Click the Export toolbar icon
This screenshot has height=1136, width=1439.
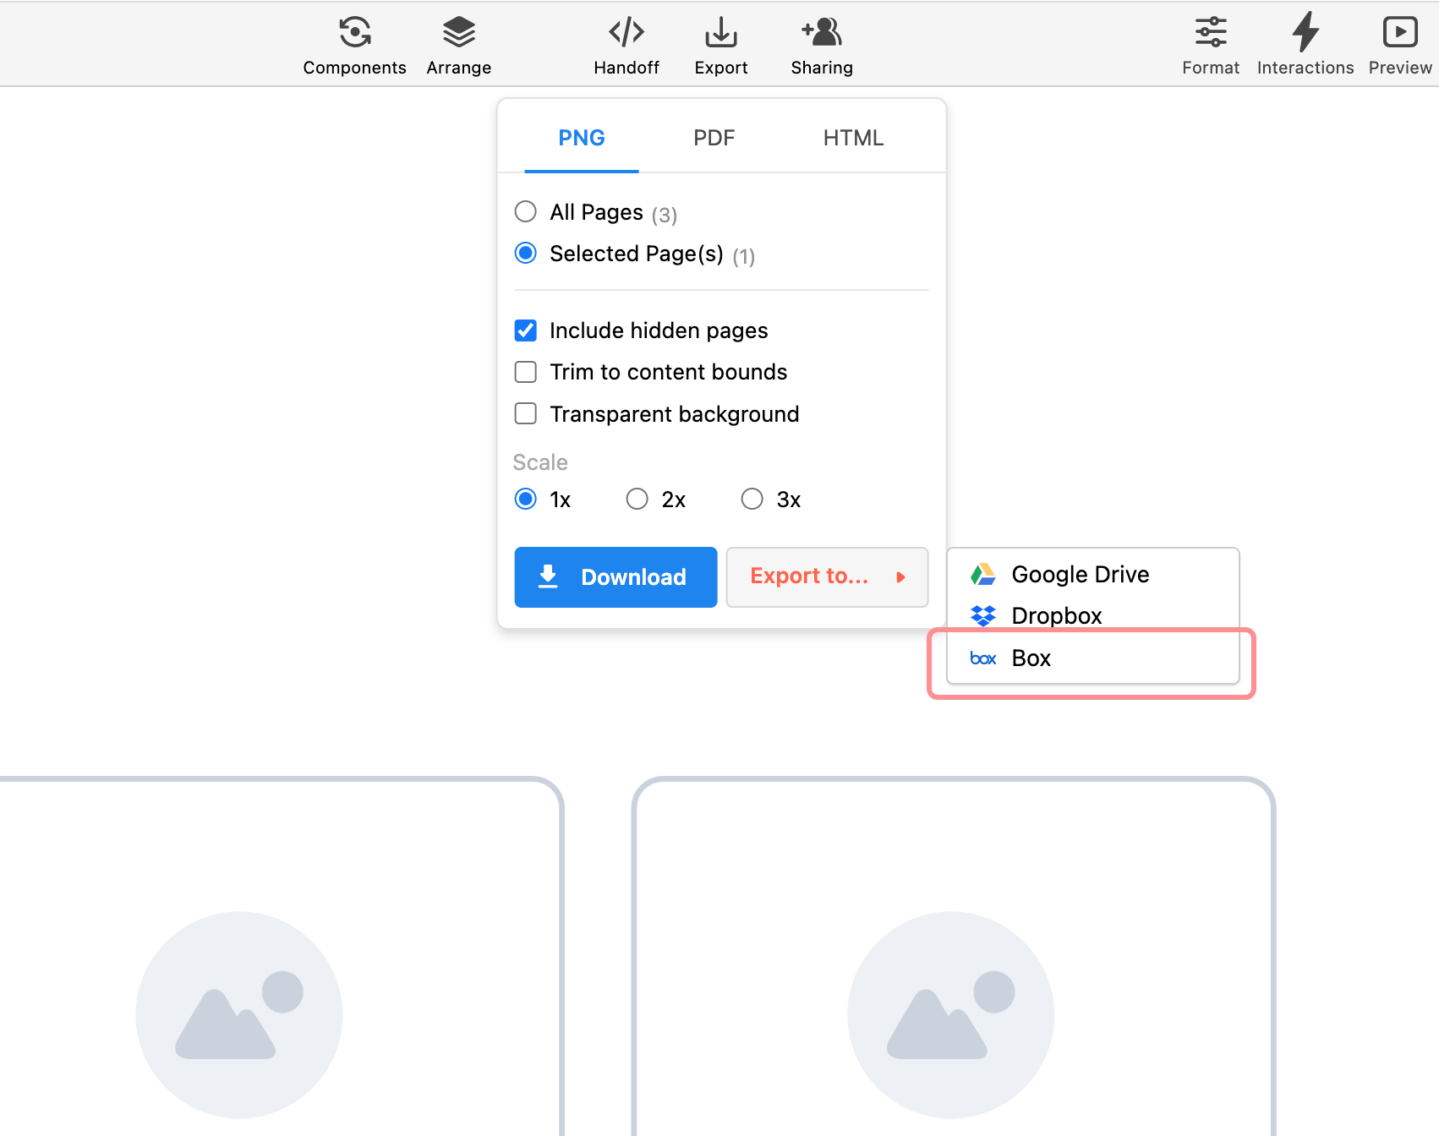720,33
